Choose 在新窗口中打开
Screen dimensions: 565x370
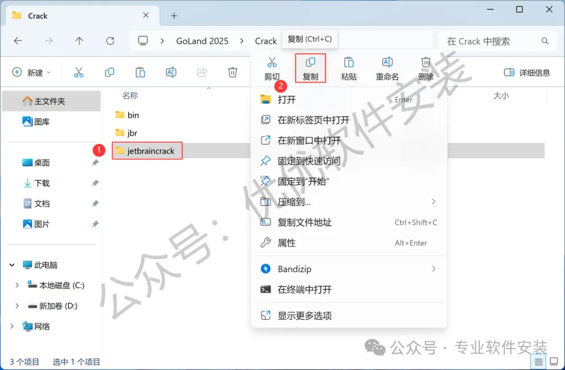click(x=349, y=141)
